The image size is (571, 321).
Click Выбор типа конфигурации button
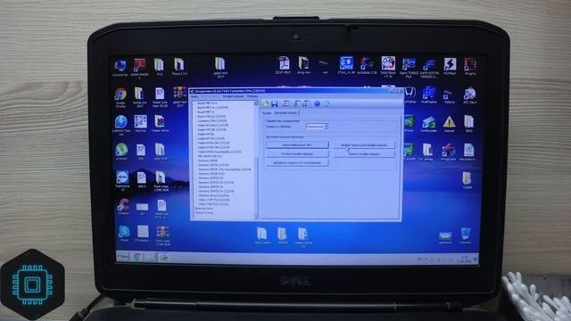(363, 144)
